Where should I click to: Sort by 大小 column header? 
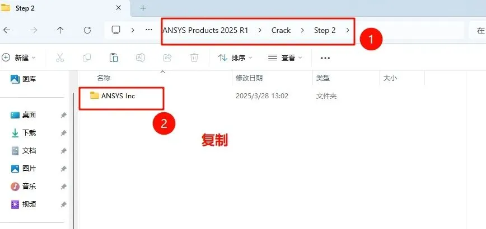(x=390, y=78)
